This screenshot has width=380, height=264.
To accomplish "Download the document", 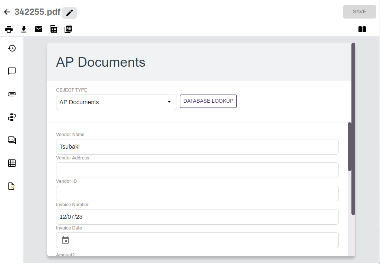I will click(x=23, y=29).
